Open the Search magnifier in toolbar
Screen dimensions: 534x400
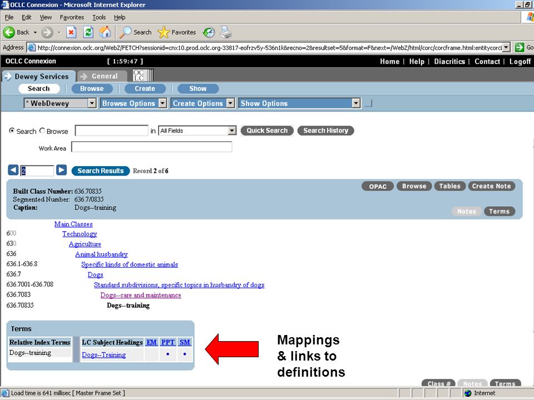(x=126, y=32)
